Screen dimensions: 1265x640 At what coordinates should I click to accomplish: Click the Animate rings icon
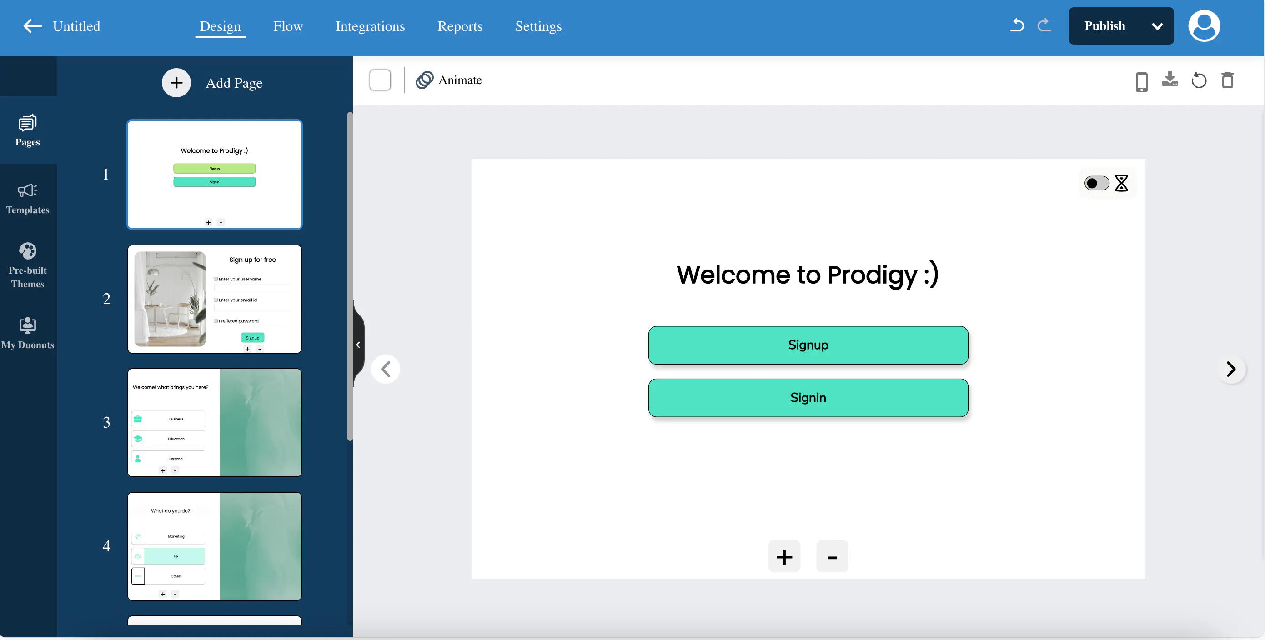424,80
